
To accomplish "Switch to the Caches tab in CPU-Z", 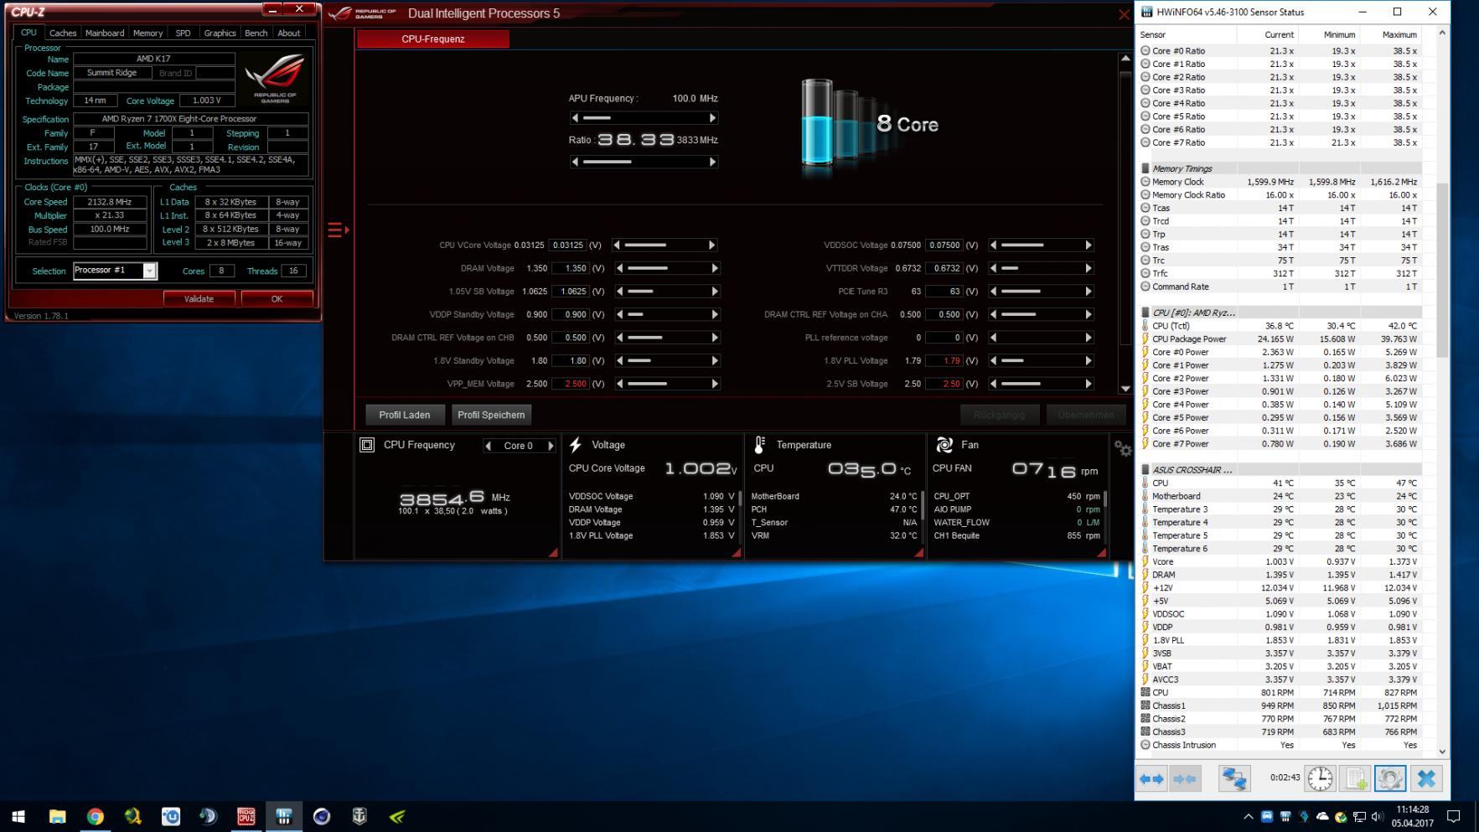I will click(x=63, y=33).
